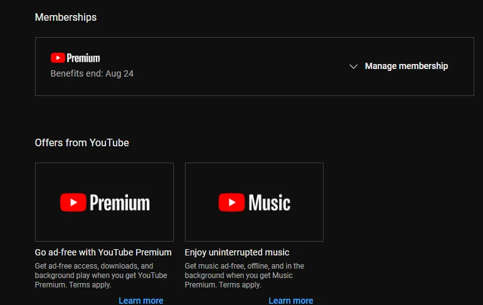This screenshot has width=483, height=305.
Task: Click the 'Benefits end: Aug 24' text
Action: pos(92,73)
